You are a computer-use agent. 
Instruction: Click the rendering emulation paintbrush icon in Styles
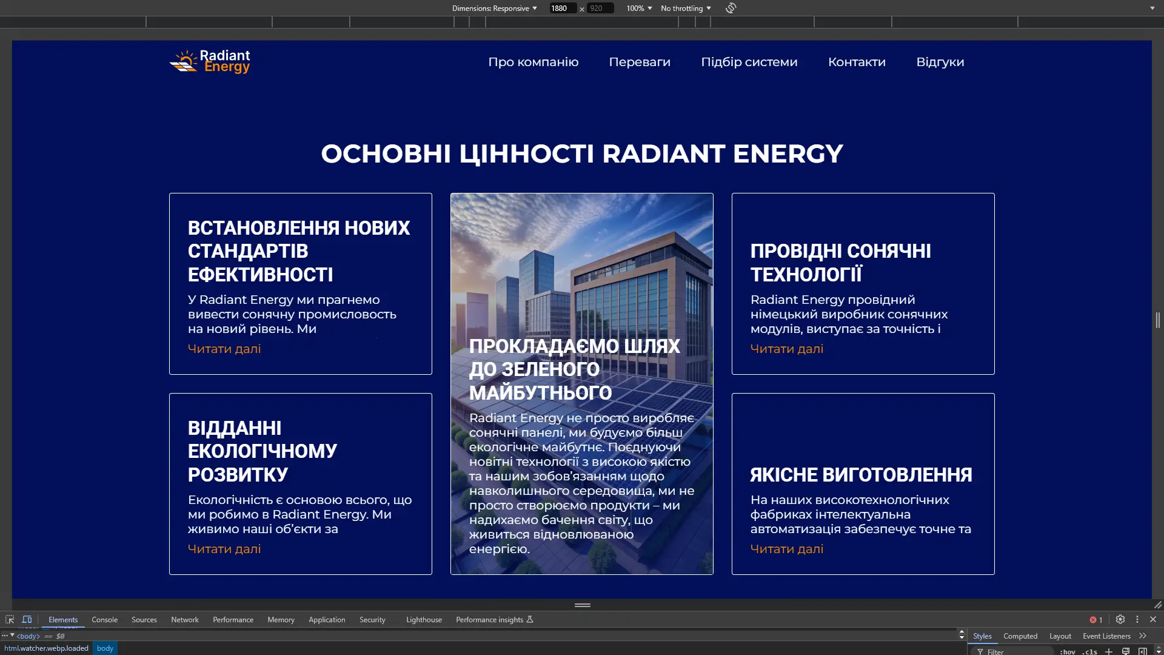[x=1126, y=651]
